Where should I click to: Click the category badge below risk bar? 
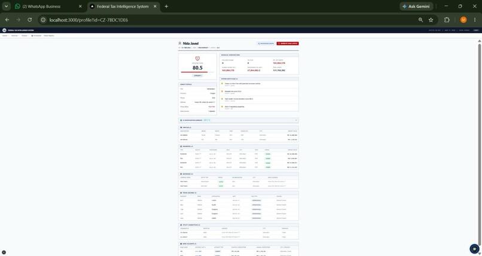[x=197, y=75]
